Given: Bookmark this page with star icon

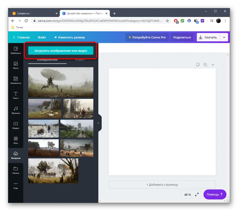Looking at the screenshot, I should tap(167, 21).
